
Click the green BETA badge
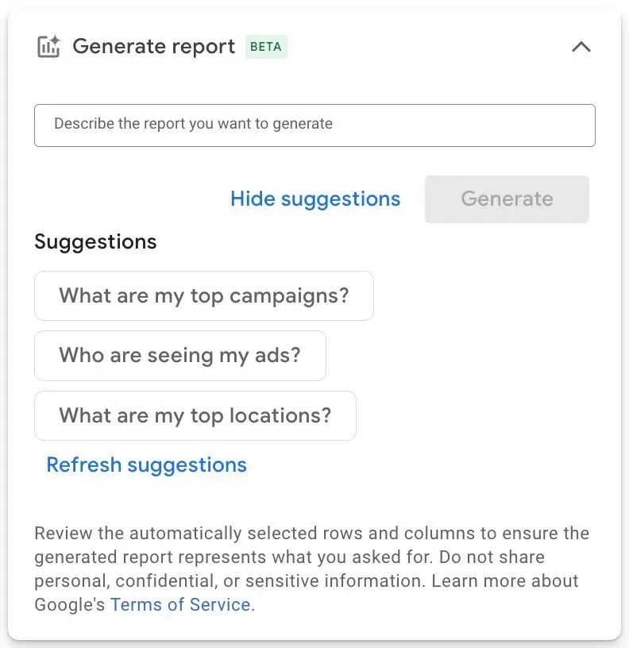pyautogui.click(x=266, y=47)
